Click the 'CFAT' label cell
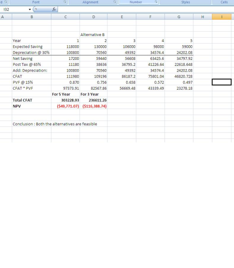The width and height of the screenshot is (234, 268). [32, 76]
